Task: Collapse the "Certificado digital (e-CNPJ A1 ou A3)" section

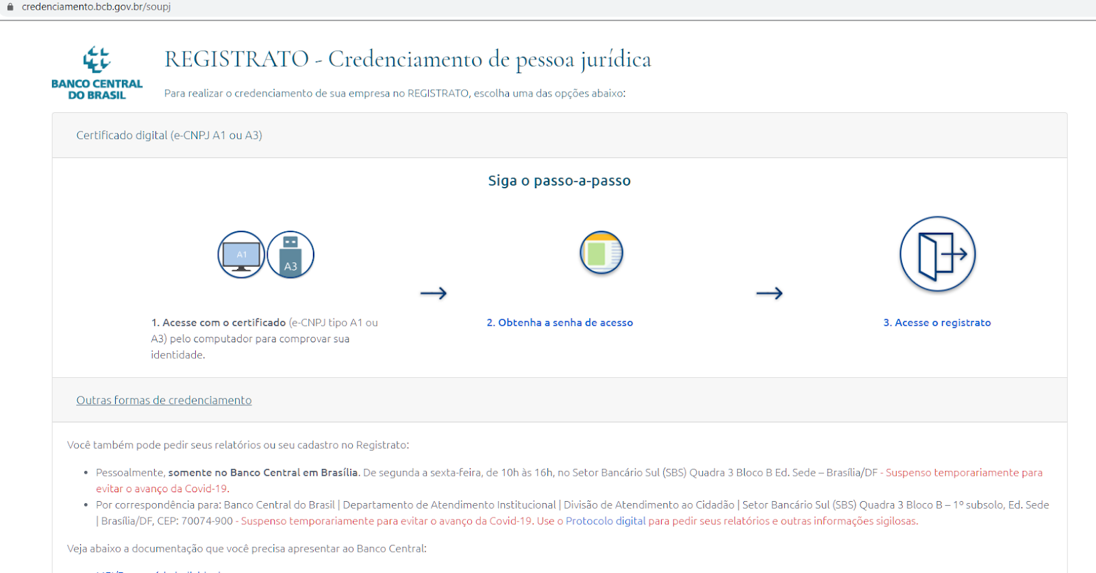Action: tap(169, 136)
